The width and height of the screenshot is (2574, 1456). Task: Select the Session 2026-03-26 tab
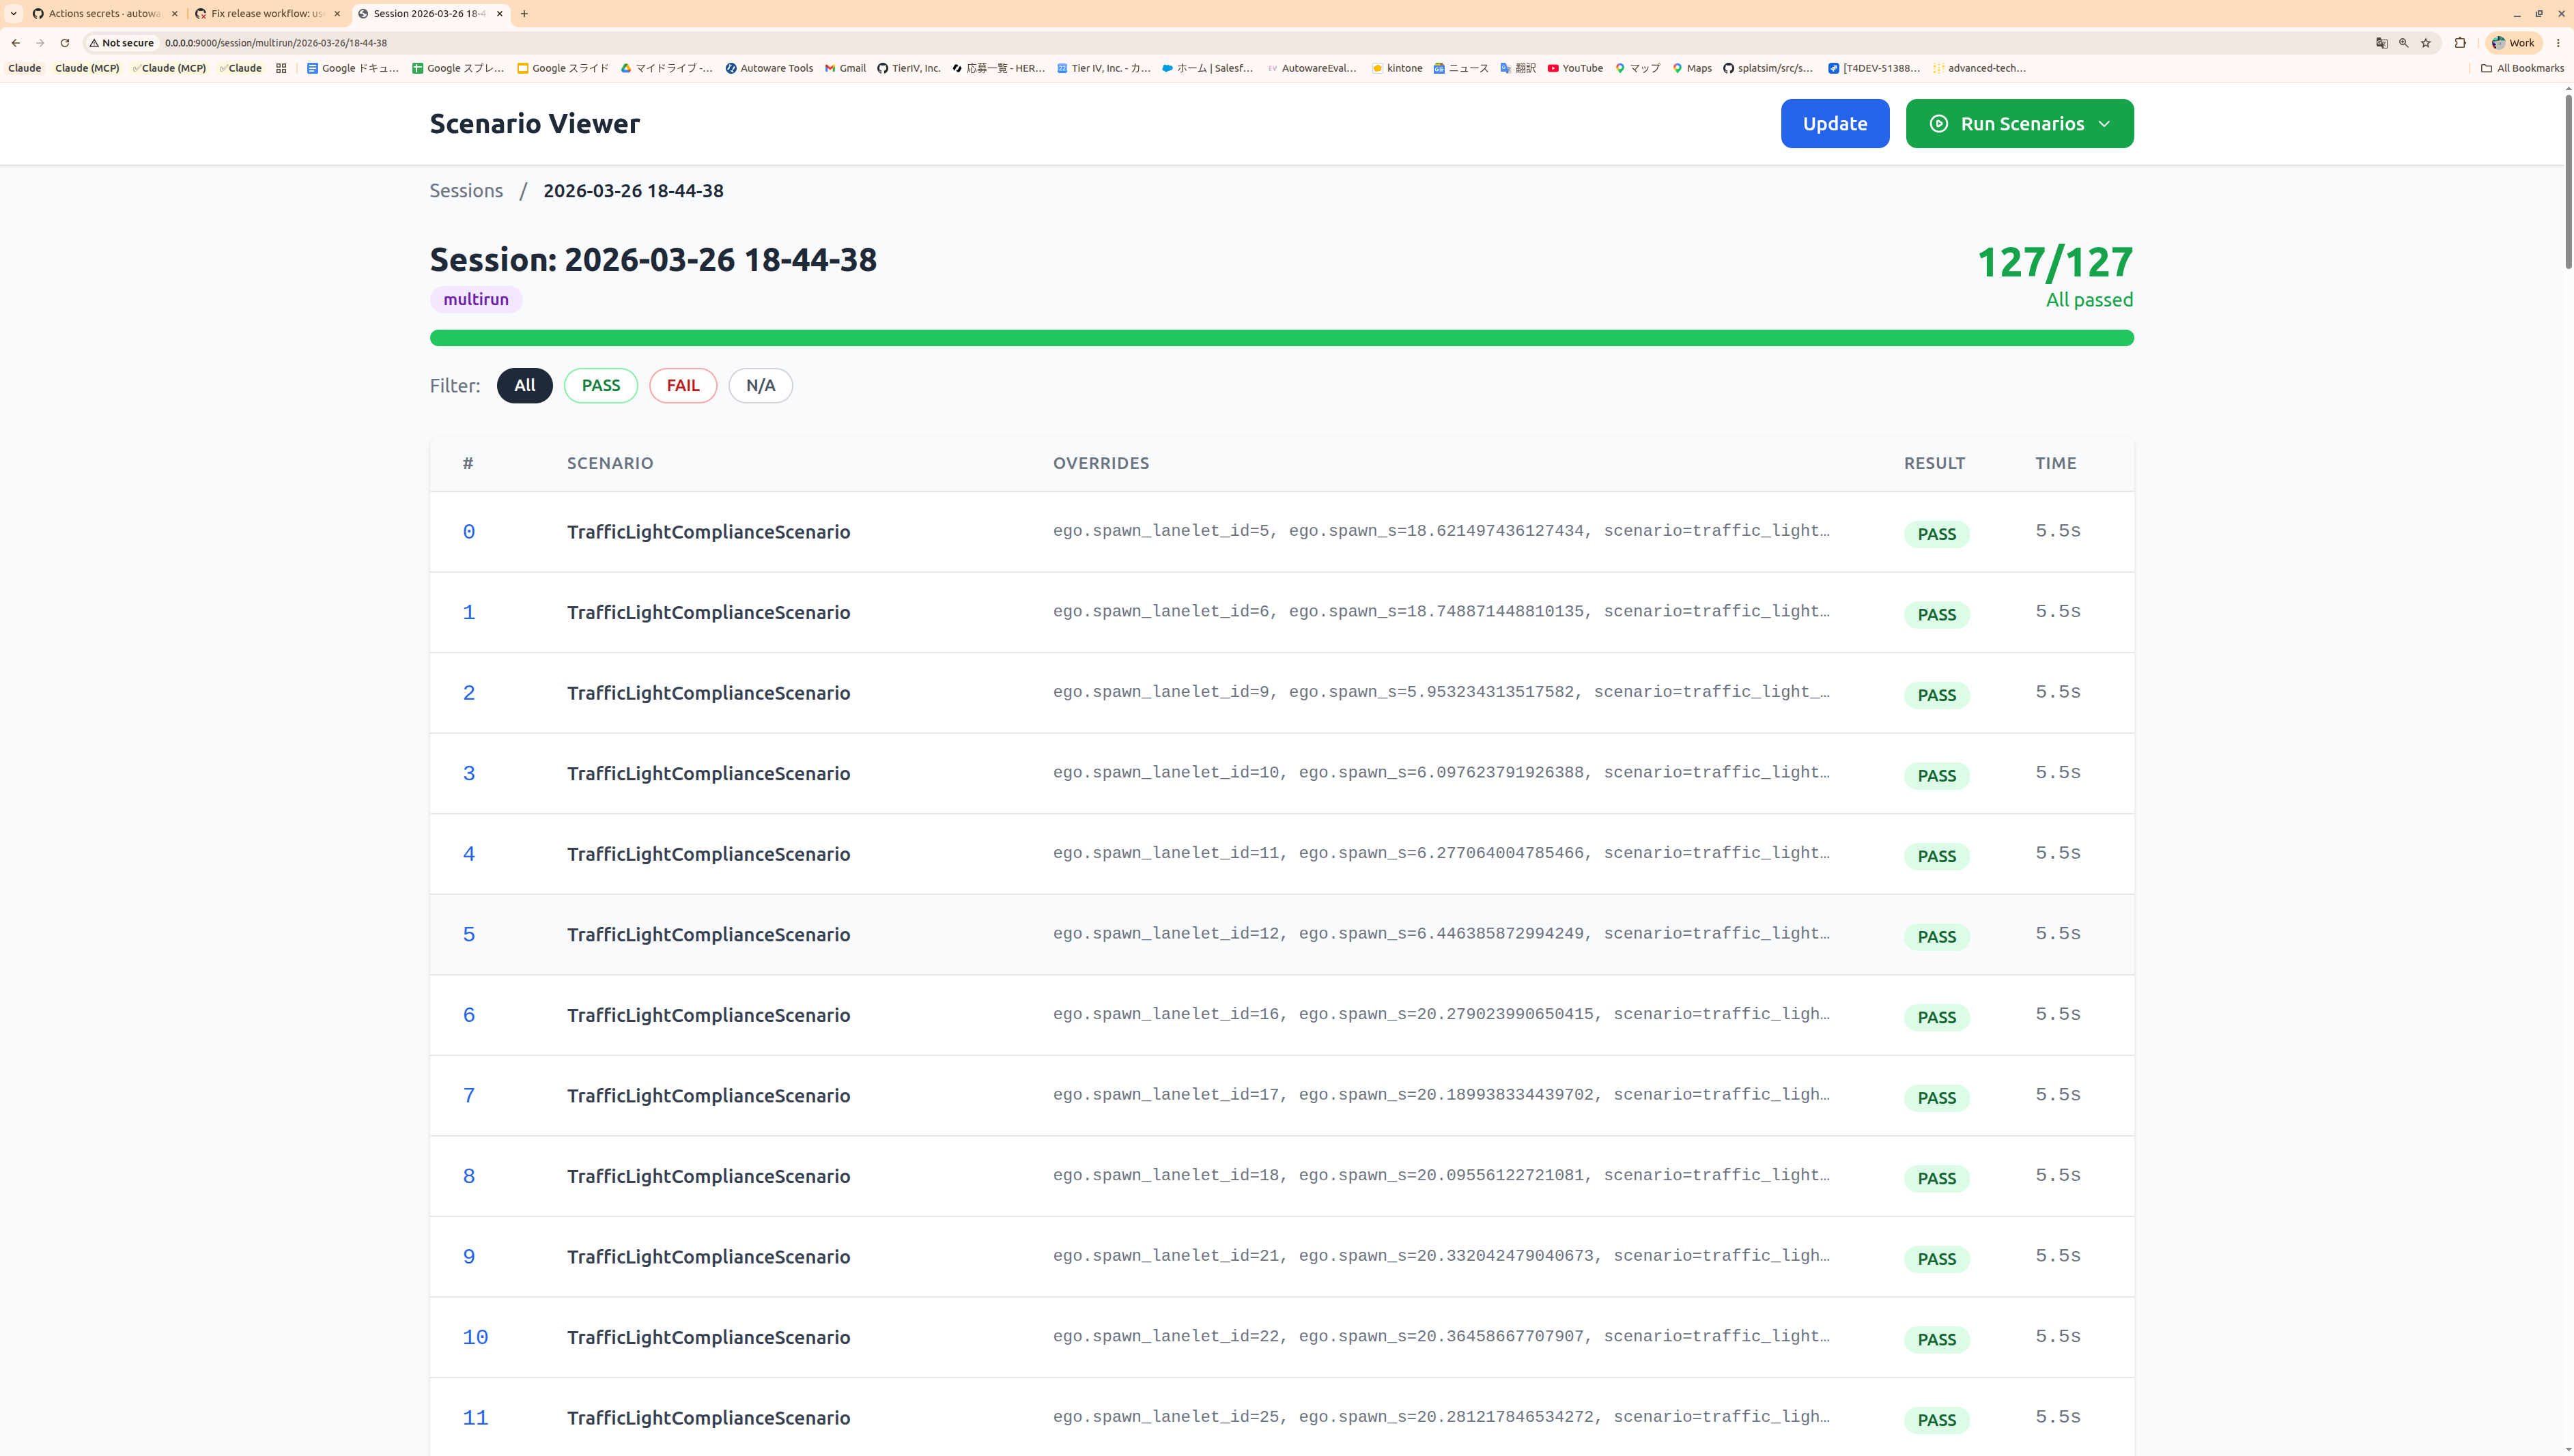[430, 14]
